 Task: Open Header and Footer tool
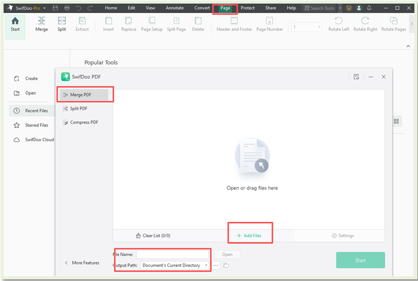click(x=234, y=24)
